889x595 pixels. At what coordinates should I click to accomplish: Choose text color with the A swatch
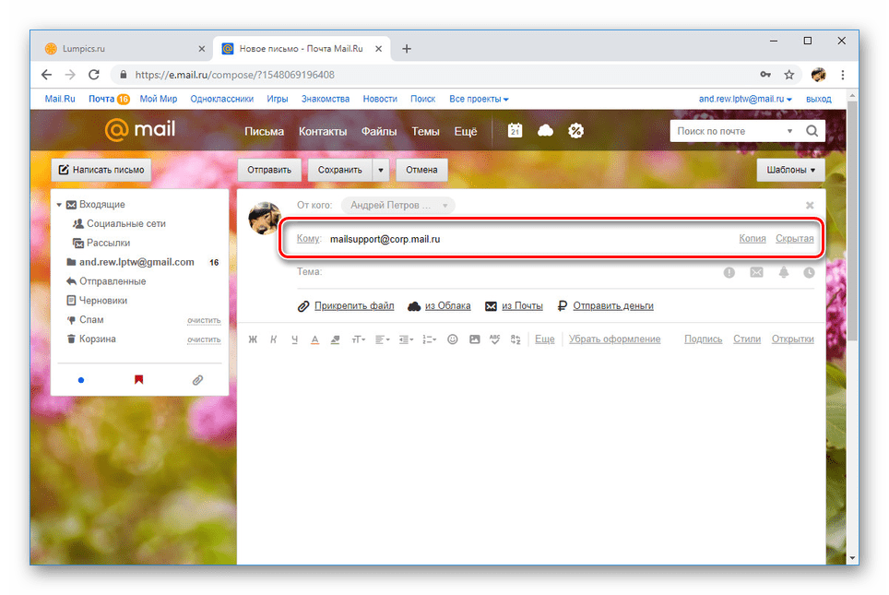click(x=314, y=339)
